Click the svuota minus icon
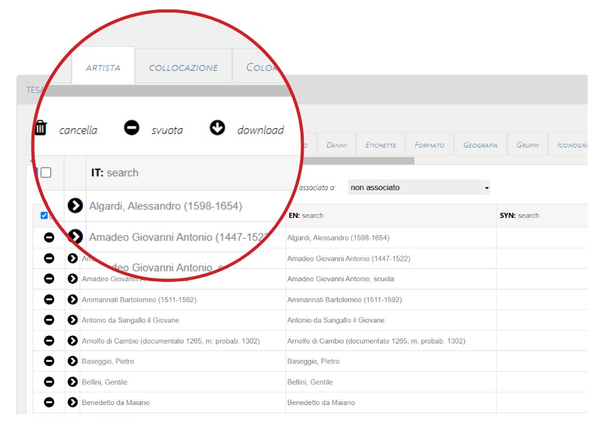 point(131,129)
